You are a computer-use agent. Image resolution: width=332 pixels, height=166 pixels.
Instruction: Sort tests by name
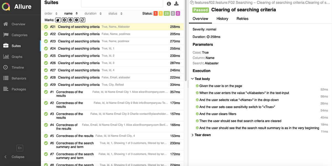71,14
